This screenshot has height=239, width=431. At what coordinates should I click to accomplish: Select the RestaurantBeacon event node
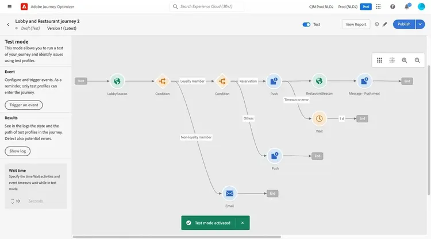[319, 81]
